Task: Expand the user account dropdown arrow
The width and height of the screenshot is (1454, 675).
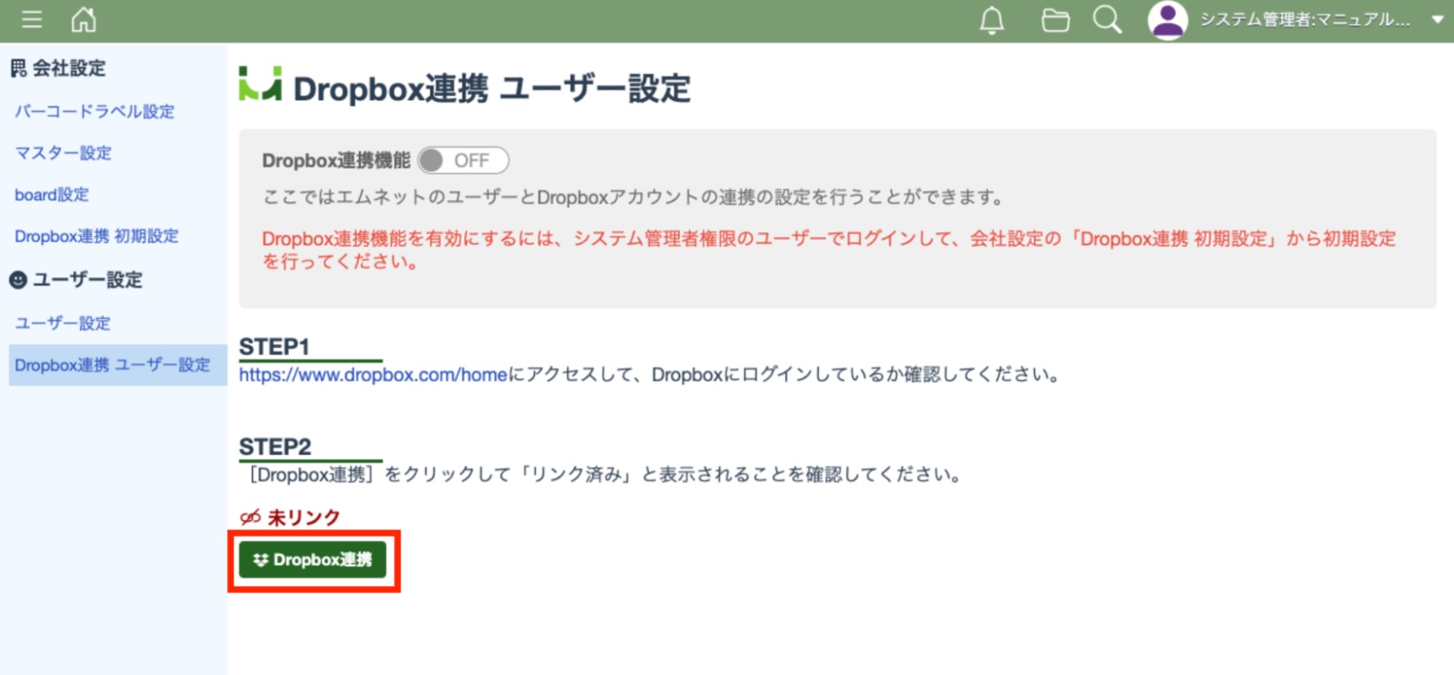Action: (1437, 20)
